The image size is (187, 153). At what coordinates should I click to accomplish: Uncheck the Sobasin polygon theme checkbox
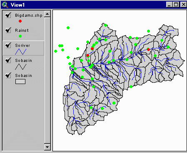(8, 75)
